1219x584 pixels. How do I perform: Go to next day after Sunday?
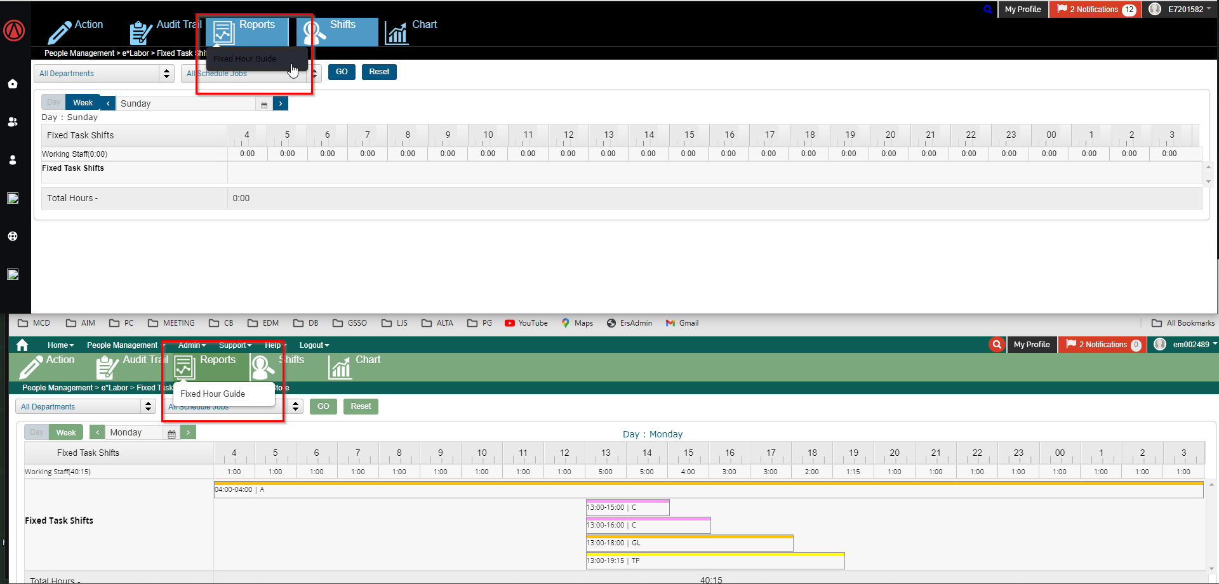click(x=281, y=103)
